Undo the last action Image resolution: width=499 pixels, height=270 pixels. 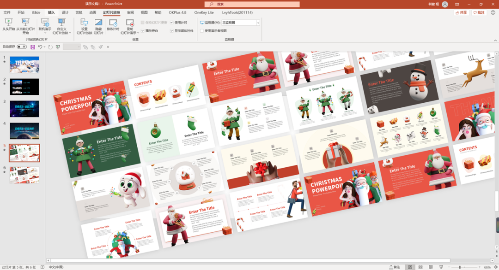pyautogui.click(x=40, y=47)
